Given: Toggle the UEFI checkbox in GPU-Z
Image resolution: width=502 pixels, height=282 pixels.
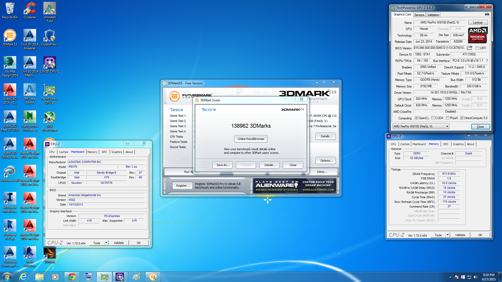Looking at the screenshot, I should [x=477, y=48].
